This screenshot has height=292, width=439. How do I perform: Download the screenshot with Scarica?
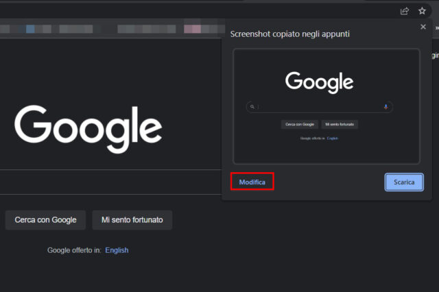point(404,182)
